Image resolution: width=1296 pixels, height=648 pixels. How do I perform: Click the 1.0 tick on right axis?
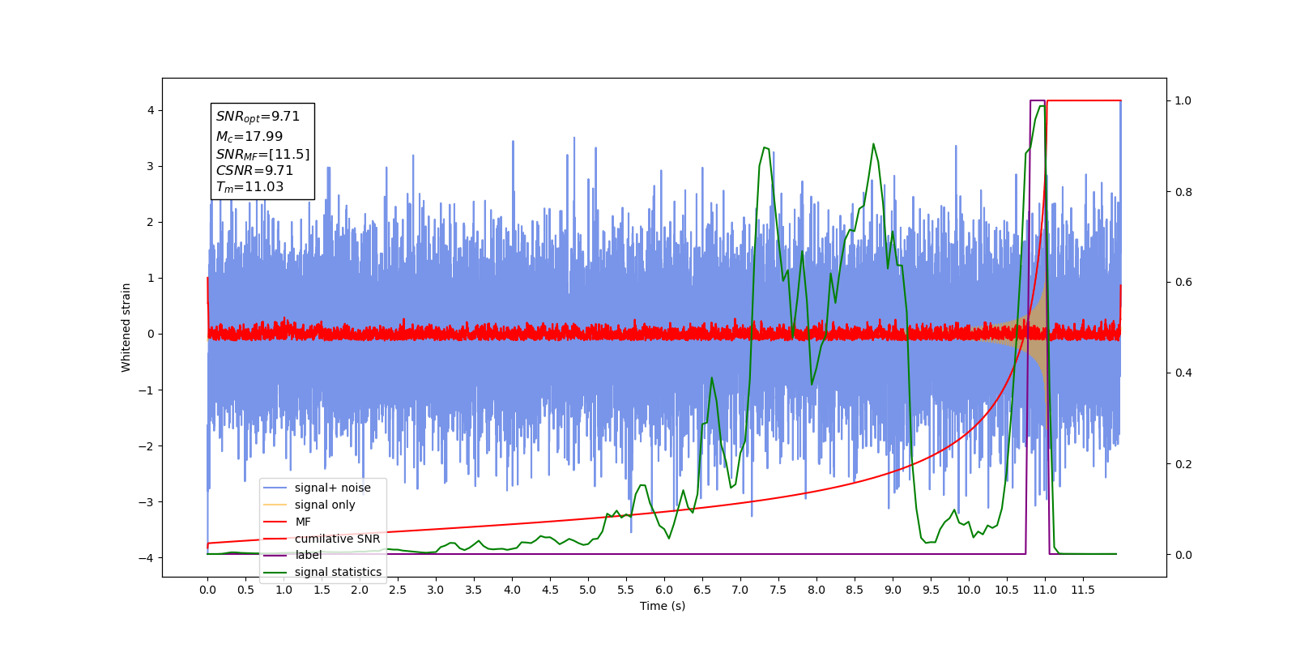point(1183,100)
